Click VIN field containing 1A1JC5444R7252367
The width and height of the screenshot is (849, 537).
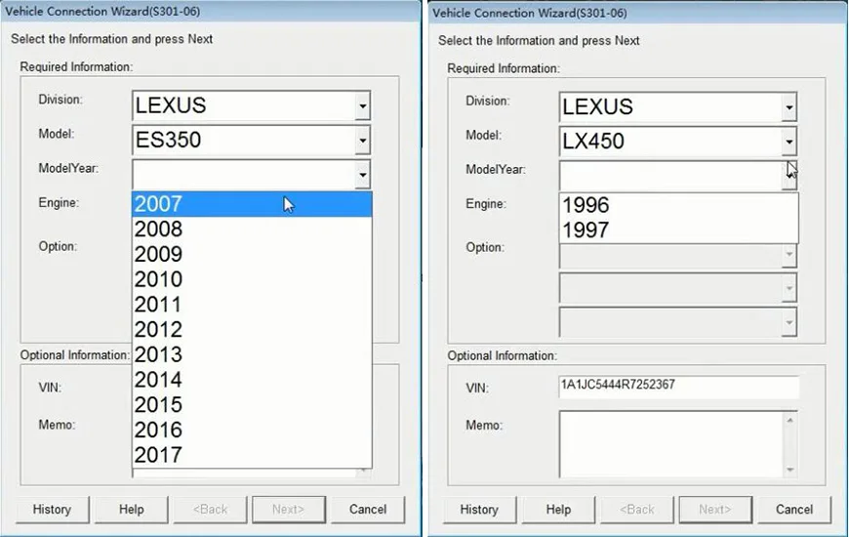click(x=679, y=387)
